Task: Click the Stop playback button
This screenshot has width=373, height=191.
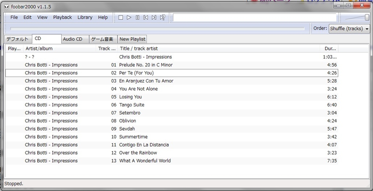Action: coord(121,17)
